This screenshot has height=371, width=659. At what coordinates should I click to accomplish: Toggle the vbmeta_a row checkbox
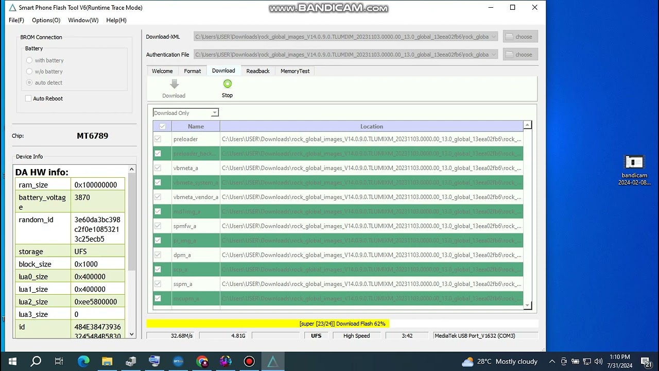click(158, 168)
